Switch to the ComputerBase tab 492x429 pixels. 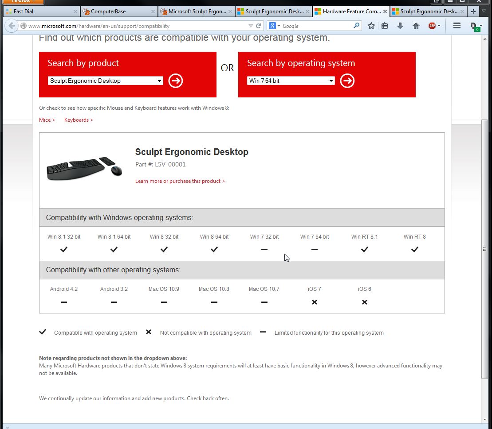pyautogui.click(x=118, y=12)
